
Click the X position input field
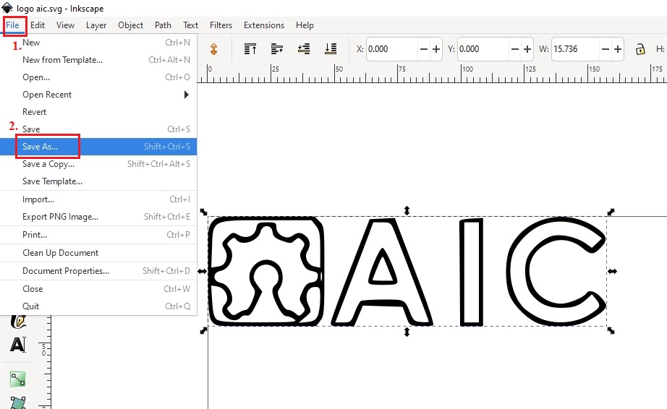click(392, 49)
